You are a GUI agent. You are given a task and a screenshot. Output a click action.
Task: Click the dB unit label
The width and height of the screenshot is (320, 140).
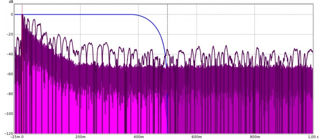click(x=11, y=2)
